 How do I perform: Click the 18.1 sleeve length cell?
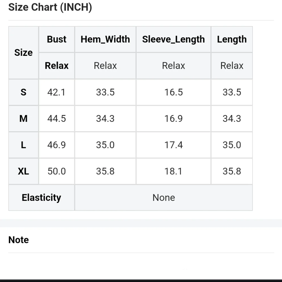click(x=173, y=171)
